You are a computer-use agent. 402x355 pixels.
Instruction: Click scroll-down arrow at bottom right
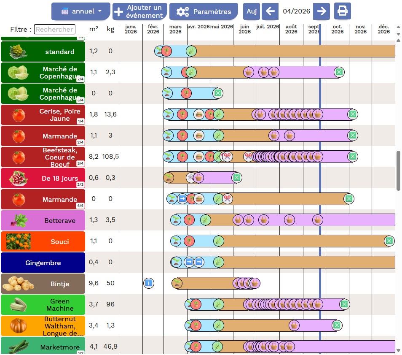click(x=398, y=351)
